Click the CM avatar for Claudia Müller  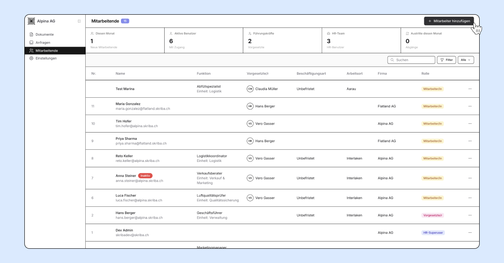tap(250, 89)
